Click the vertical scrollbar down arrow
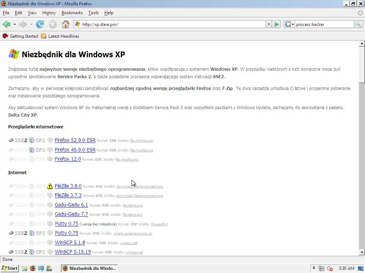Image resolution: width=365 pixels, height=273 pixels. [362, 252]
